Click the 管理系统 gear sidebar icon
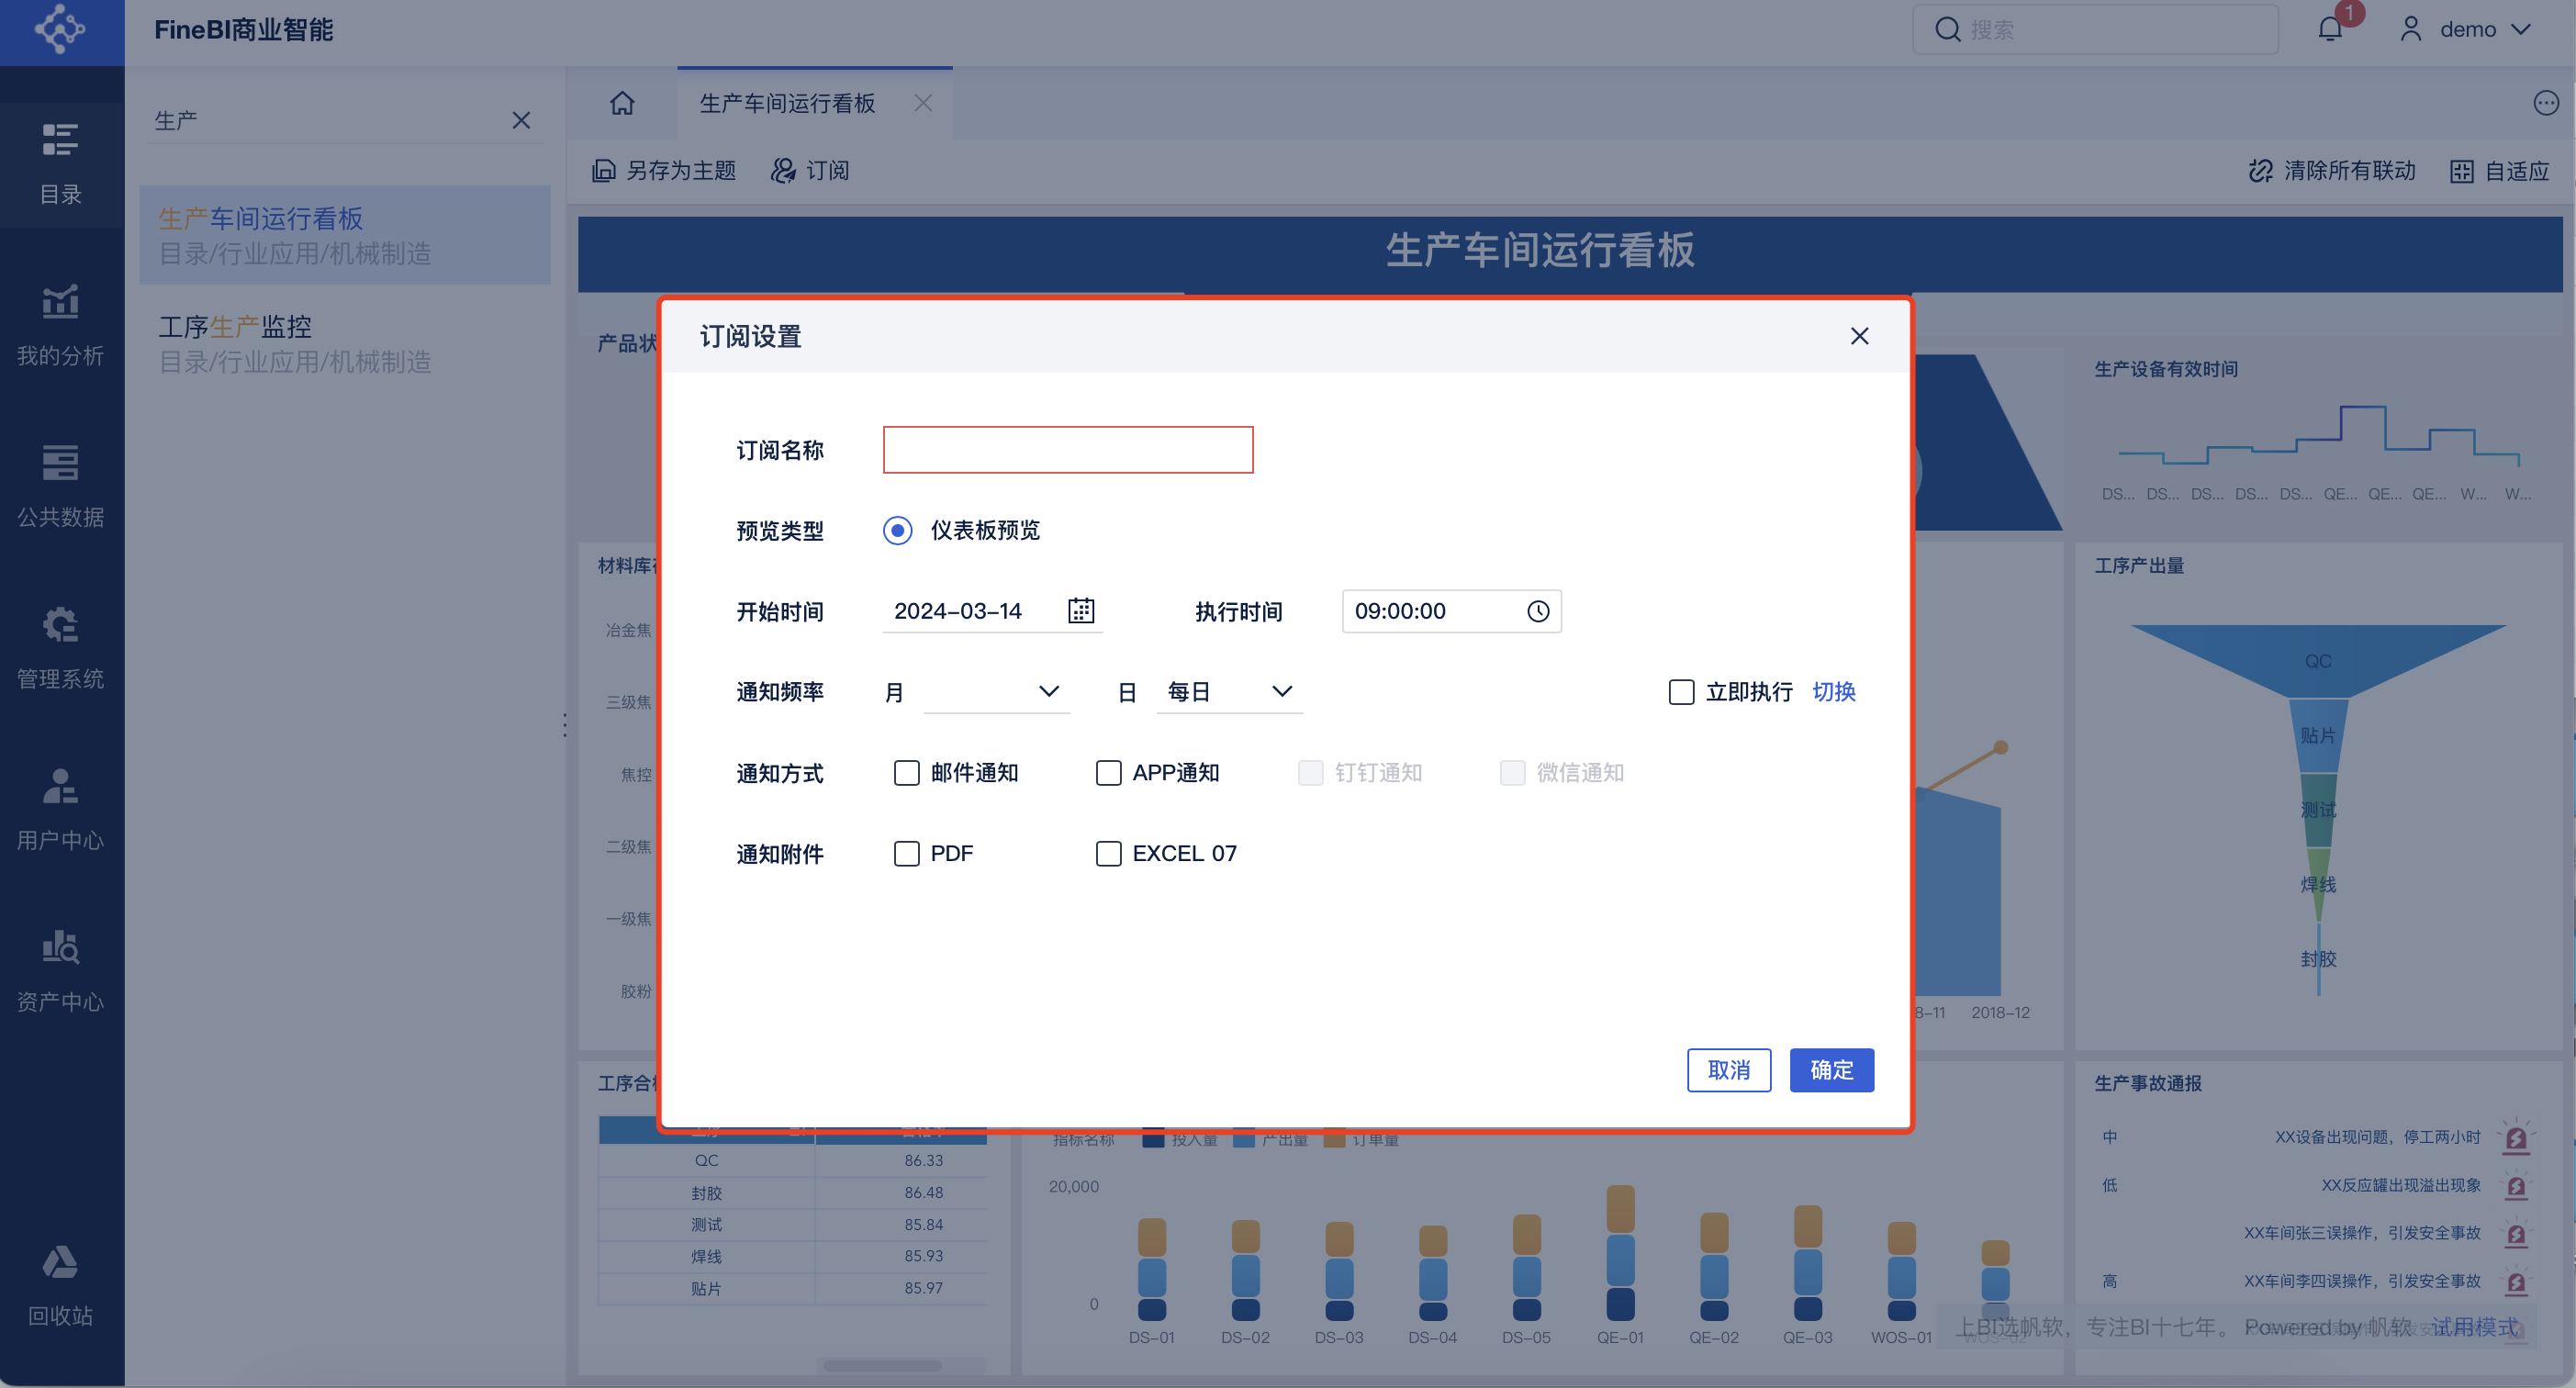The image size is (2576, 1388). pyautogui.click(x=60, y=648)
